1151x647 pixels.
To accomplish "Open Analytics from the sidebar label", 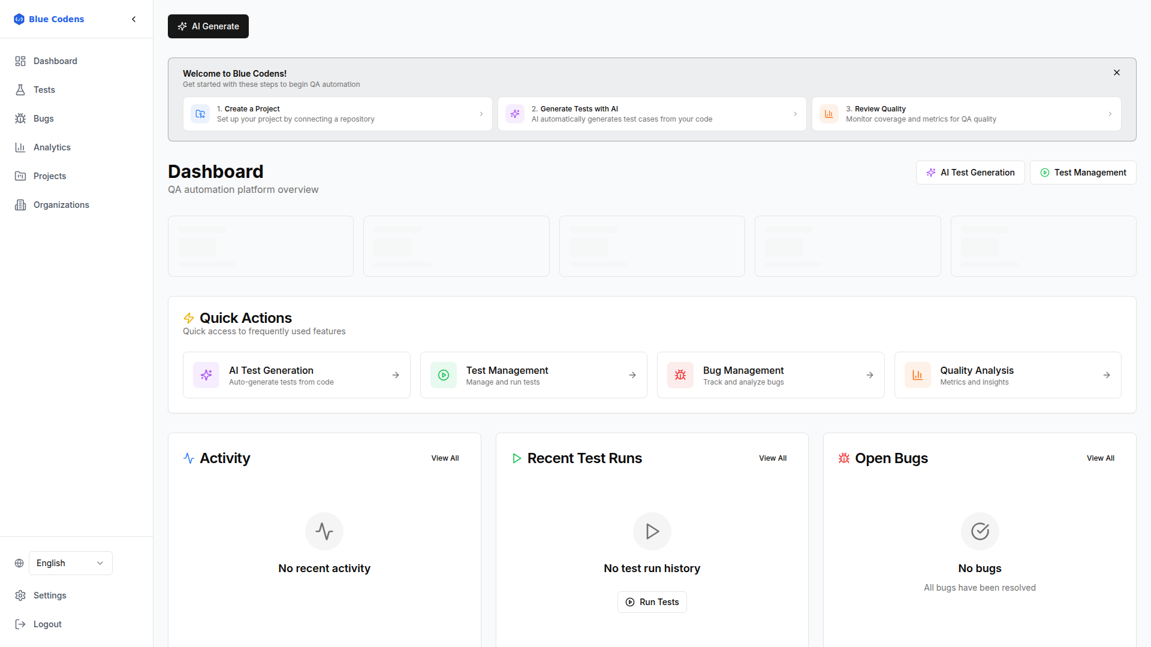I will point(52,147).
